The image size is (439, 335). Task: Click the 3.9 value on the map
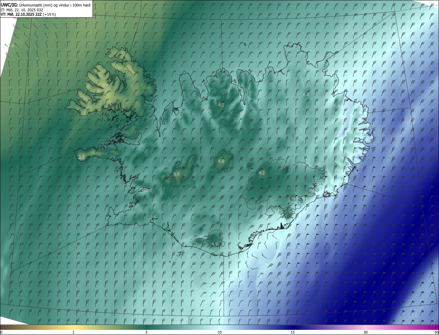click(176, 174)
